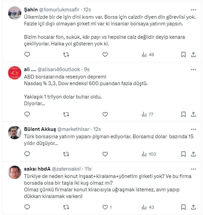203x215 pixels.
Task: Retweet Bülent Akkuş's post
Action: 66,154
